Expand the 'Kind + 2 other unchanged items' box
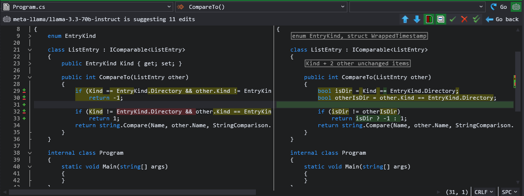 click(358, 63)
